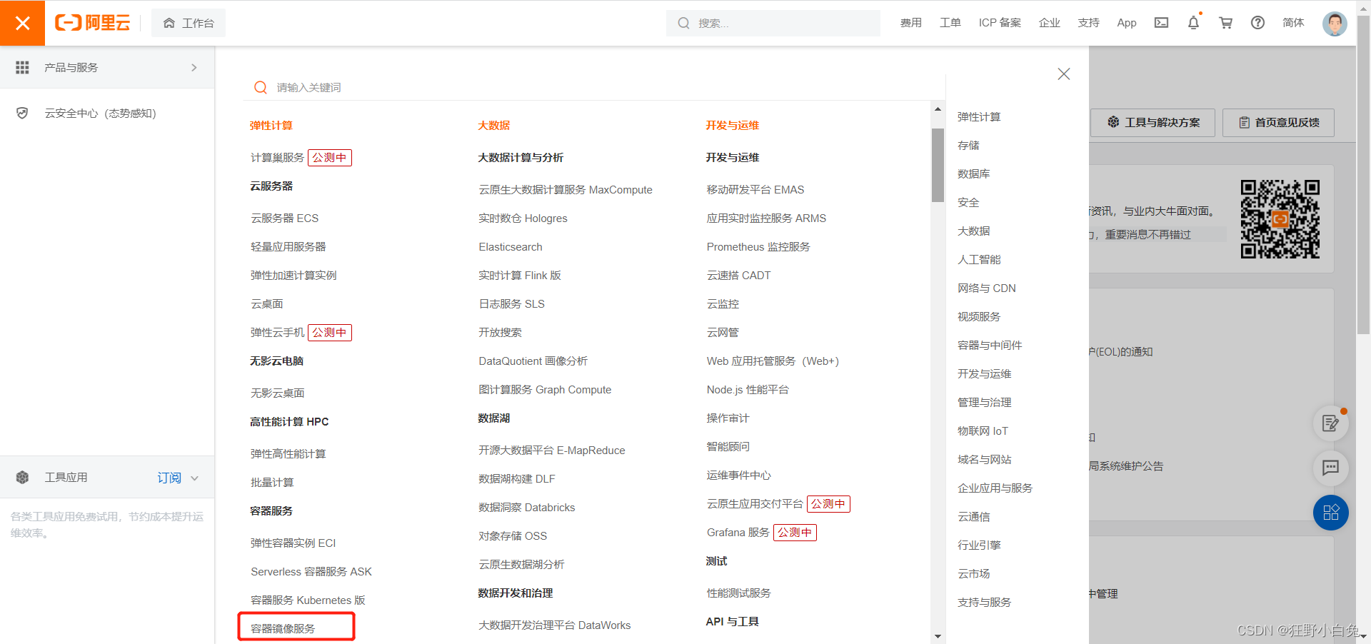The image size is (1371, 644).
Task: Jump to 弹性计算 category on right
Action: point(979,116)
